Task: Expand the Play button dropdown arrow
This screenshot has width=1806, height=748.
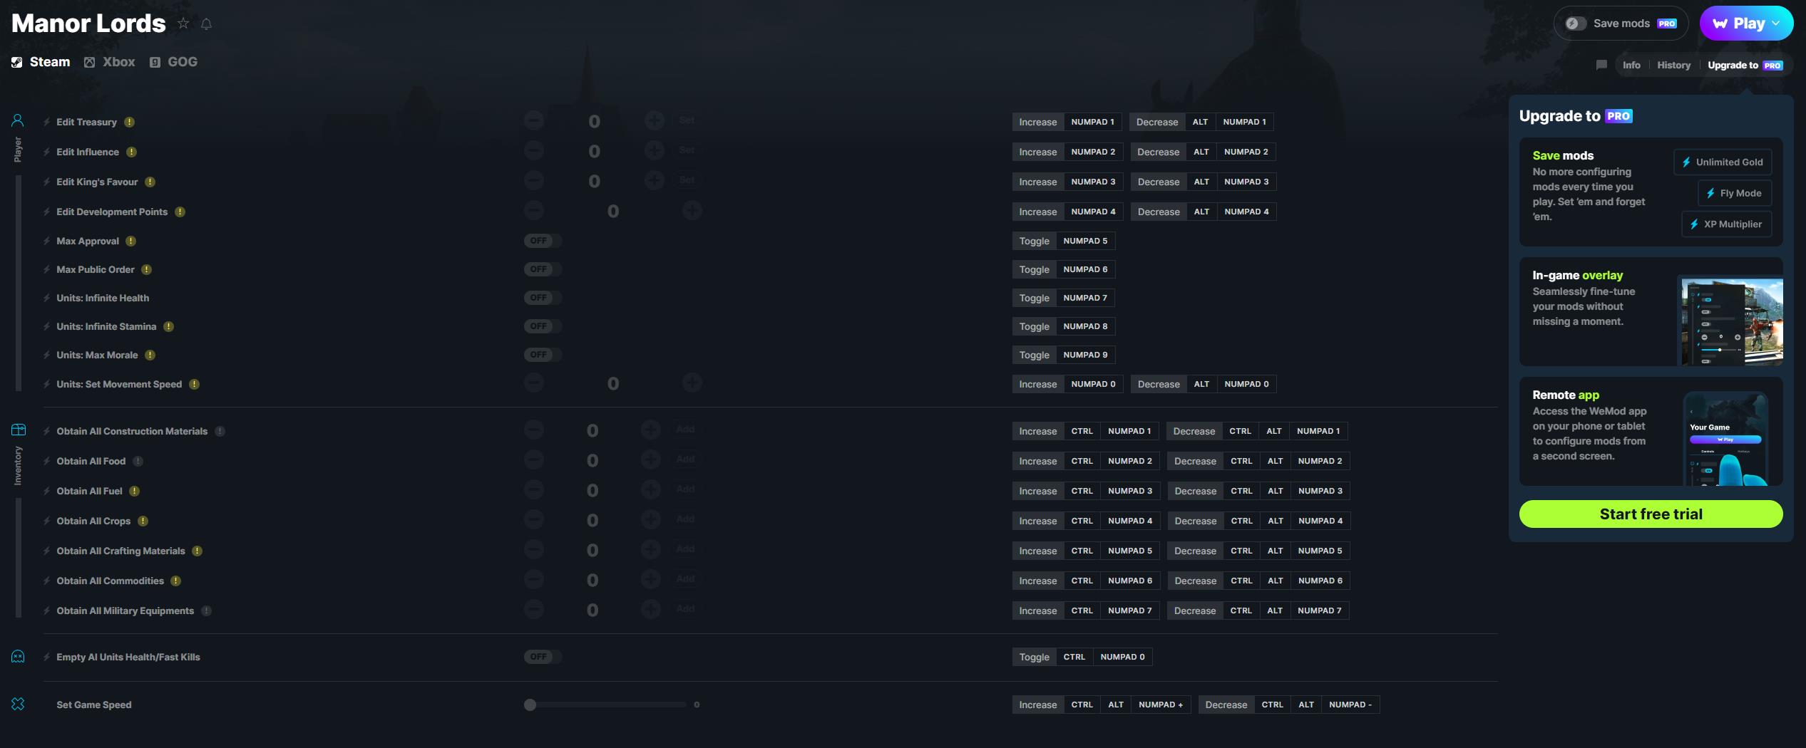Action: tap(1776, 24)
